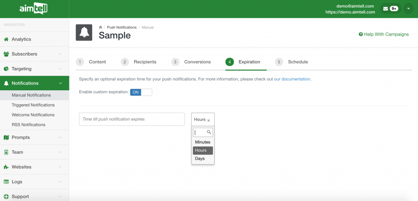Image resolution: width=418 pixels, height=201 pixels.
Task: Click the Analytics home icon in sidebar
Action: click(x=6, y=39)
